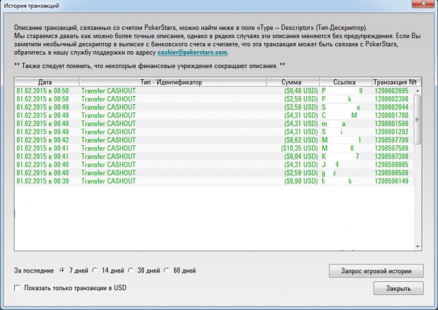Image resolution: width=438 pixels, height=310 pixels.
Task: Sort by the Ссылка column header
Action: click(346, 82)
